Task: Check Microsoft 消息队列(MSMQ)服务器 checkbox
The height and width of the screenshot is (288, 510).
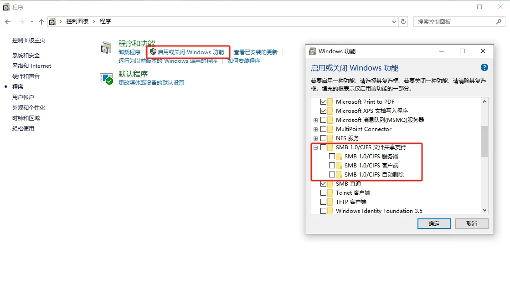Action: [323, 120]
